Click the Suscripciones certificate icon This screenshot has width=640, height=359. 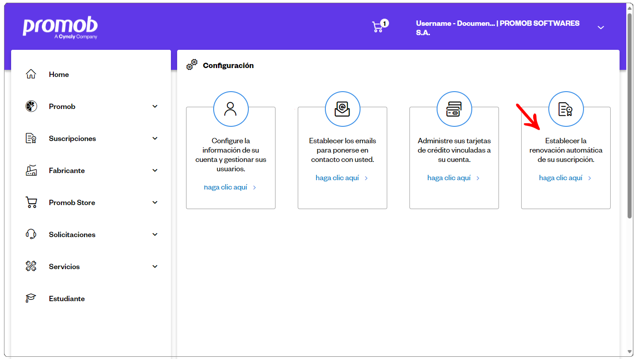(31, 138)
